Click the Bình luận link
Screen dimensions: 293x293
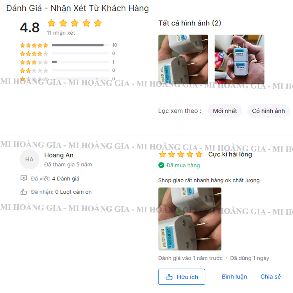(x=234, y=277)
